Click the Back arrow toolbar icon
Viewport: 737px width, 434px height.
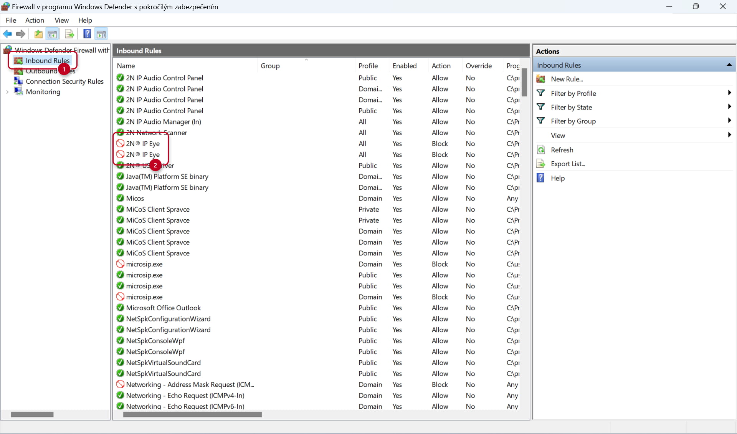pos(8,34)
